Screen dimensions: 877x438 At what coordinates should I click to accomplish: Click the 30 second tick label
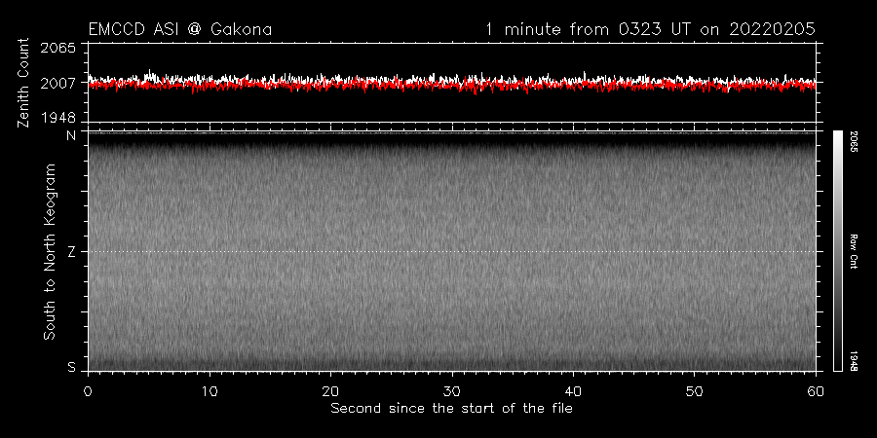pos(452,390)
